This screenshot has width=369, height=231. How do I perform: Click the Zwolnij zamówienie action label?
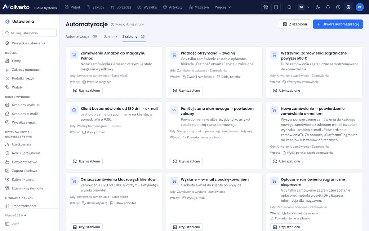[199, 77]
